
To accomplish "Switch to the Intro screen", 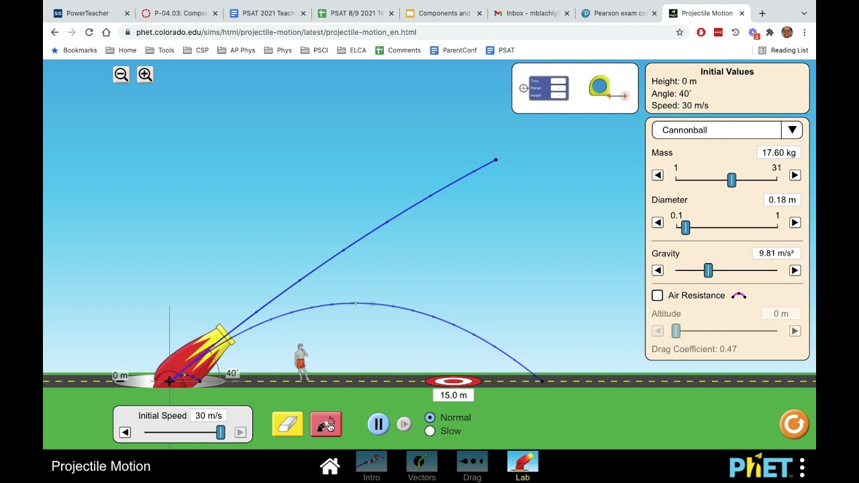I will tap(371, 466).
